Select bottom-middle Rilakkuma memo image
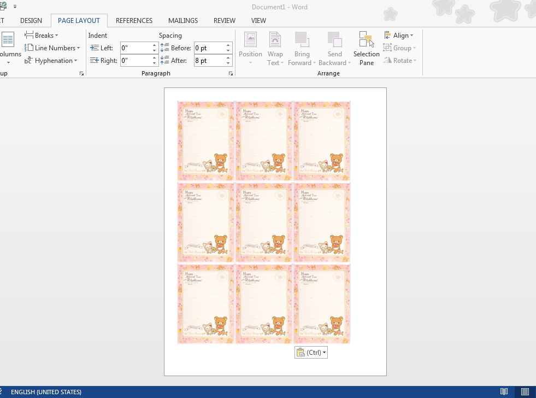 (263, 303)
